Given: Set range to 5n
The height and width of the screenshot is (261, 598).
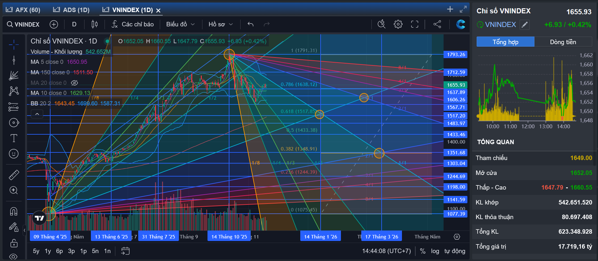Looking at the screenshot, I should click(x=95, y=251).
